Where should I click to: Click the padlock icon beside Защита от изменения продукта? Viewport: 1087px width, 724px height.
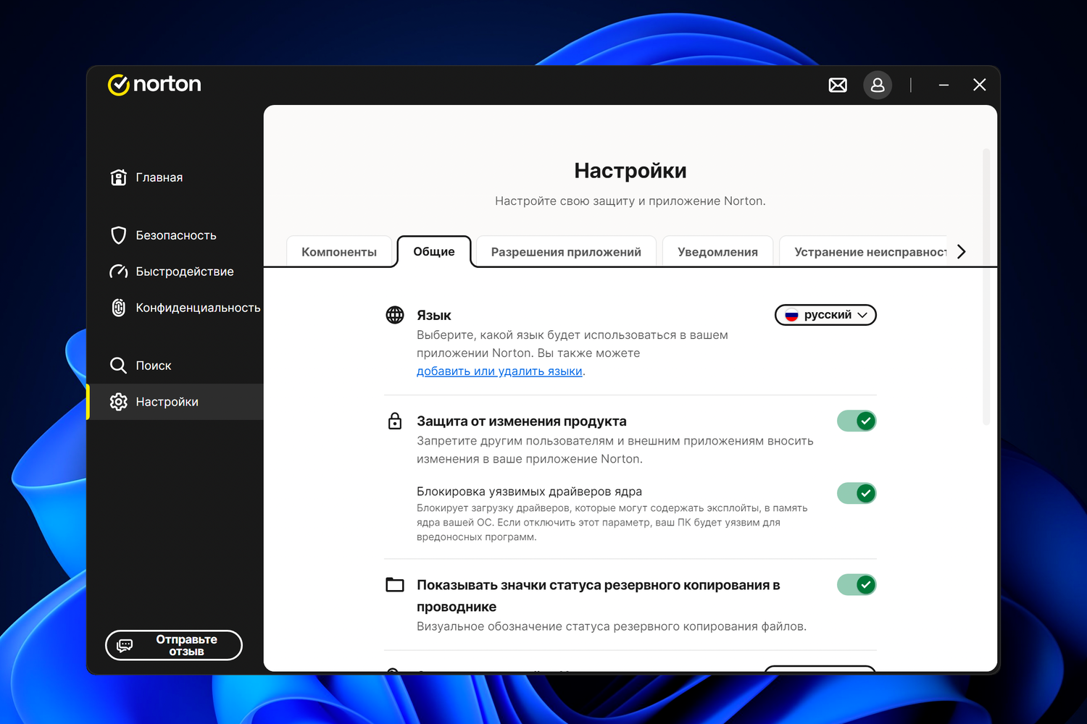click(395, 421)
